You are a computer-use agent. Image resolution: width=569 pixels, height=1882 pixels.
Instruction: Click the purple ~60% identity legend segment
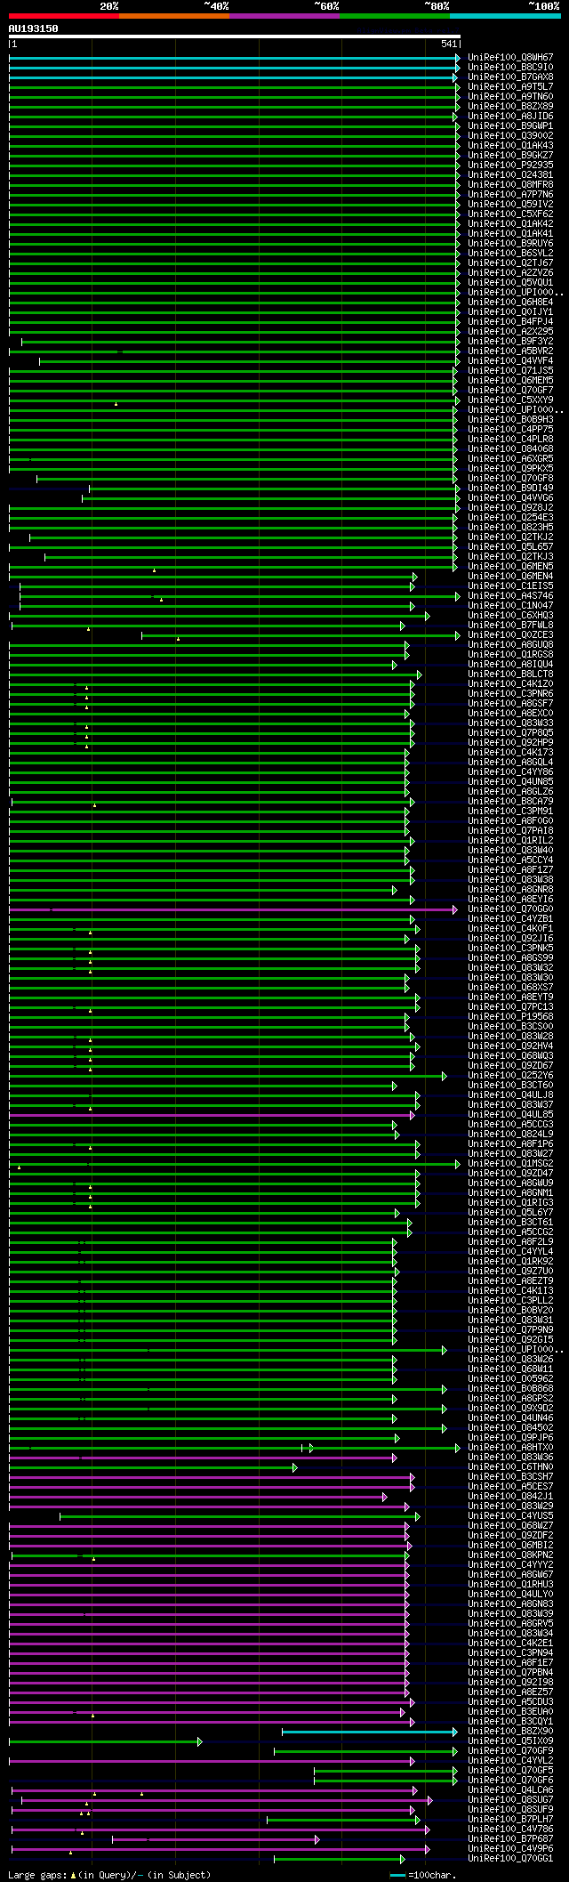(x=284, y=16)
